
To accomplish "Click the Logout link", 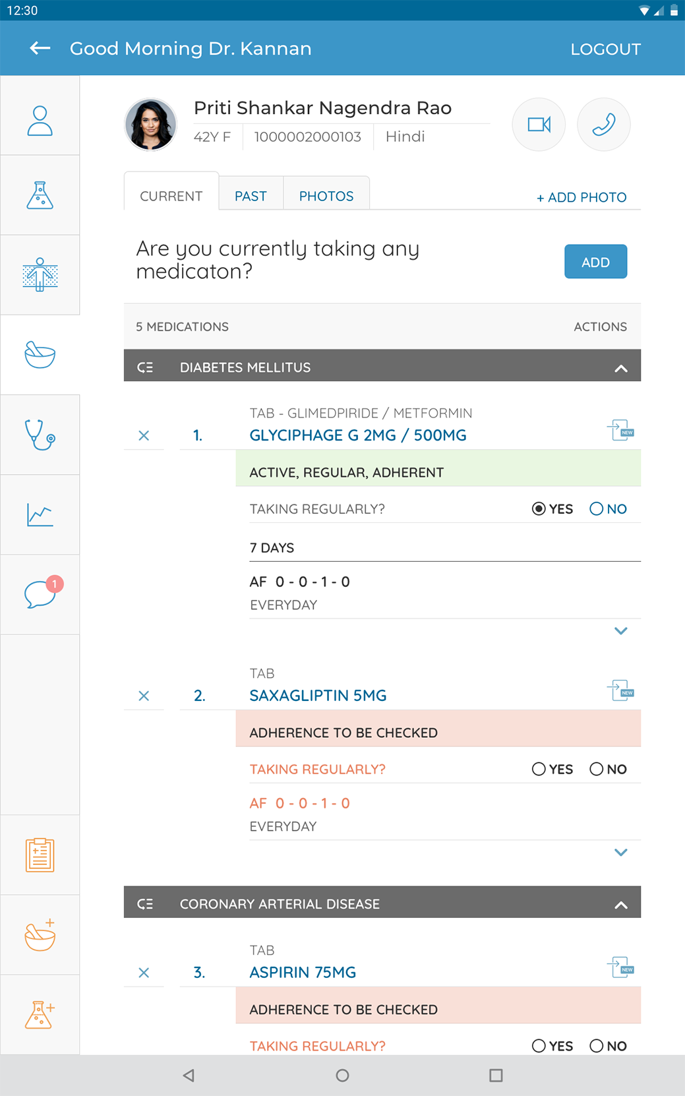I will [x=605, y=49].
